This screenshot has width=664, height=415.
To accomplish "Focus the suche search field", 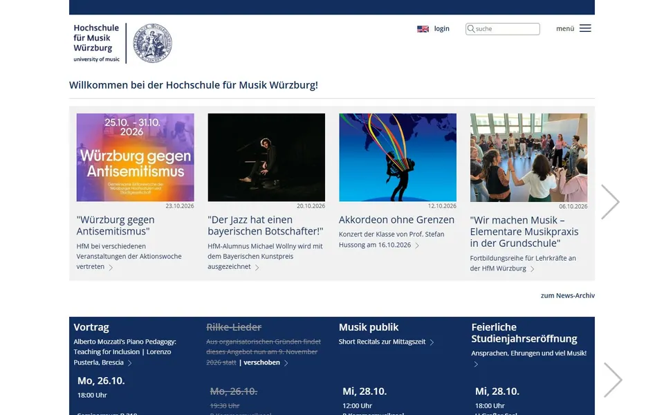I will (x=503, y=29).
